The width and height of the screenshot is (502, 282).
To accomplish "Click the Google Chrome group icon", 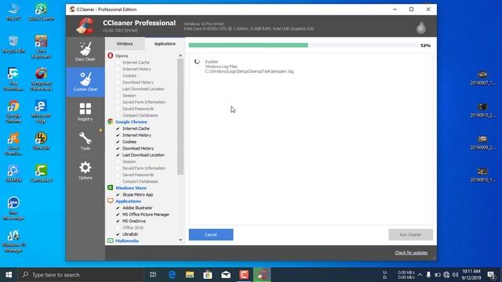I will 110,122.
